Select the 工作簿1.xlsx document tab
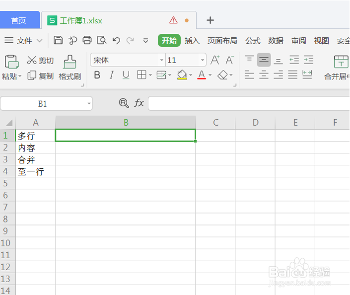 [x=119, y=20]
